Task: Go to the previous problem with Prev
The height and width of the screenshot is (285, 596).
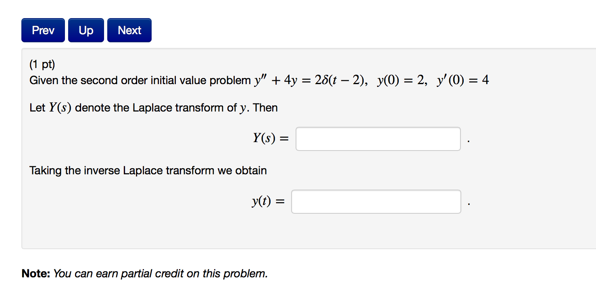Action: point(43,30)
